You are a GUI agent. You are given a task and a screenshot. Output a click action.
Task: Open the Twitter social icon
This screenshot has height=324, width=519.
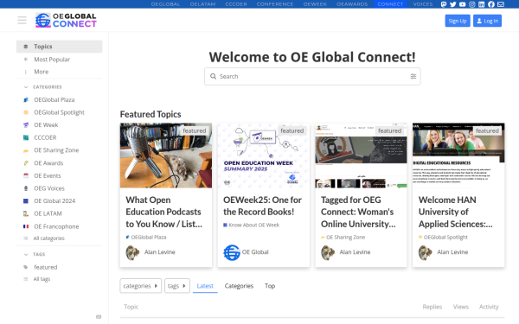(453, 4)
